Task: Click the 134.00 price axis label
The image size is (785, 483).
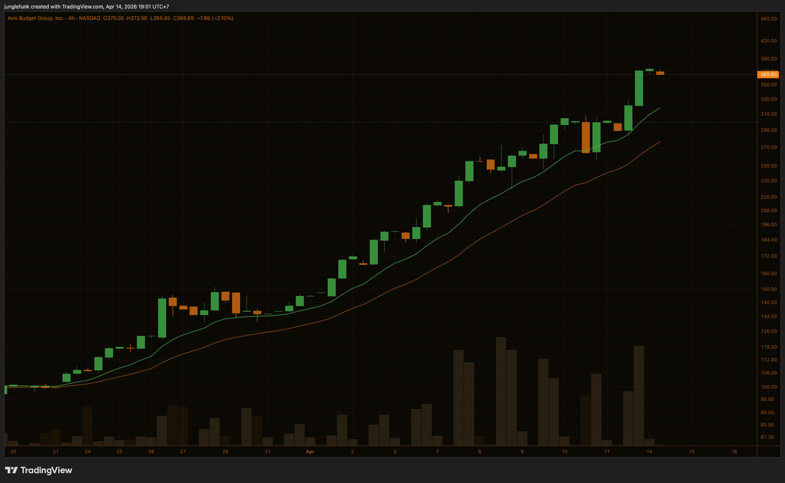Action: coord(769,317)
